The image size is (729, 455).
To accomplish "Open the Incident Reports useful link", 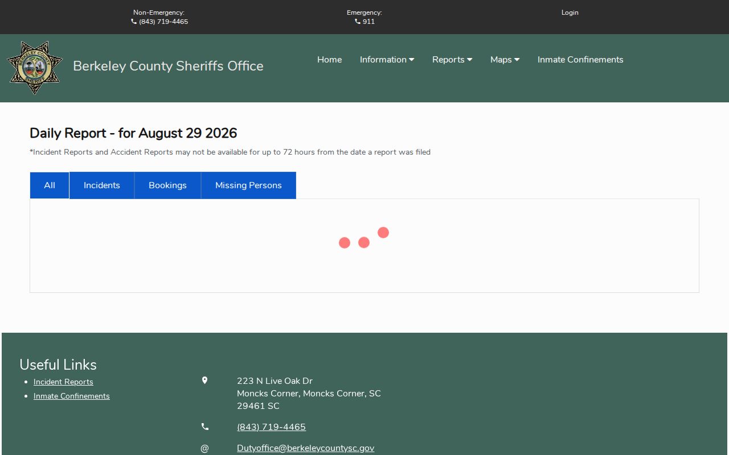I will point(63,382).
